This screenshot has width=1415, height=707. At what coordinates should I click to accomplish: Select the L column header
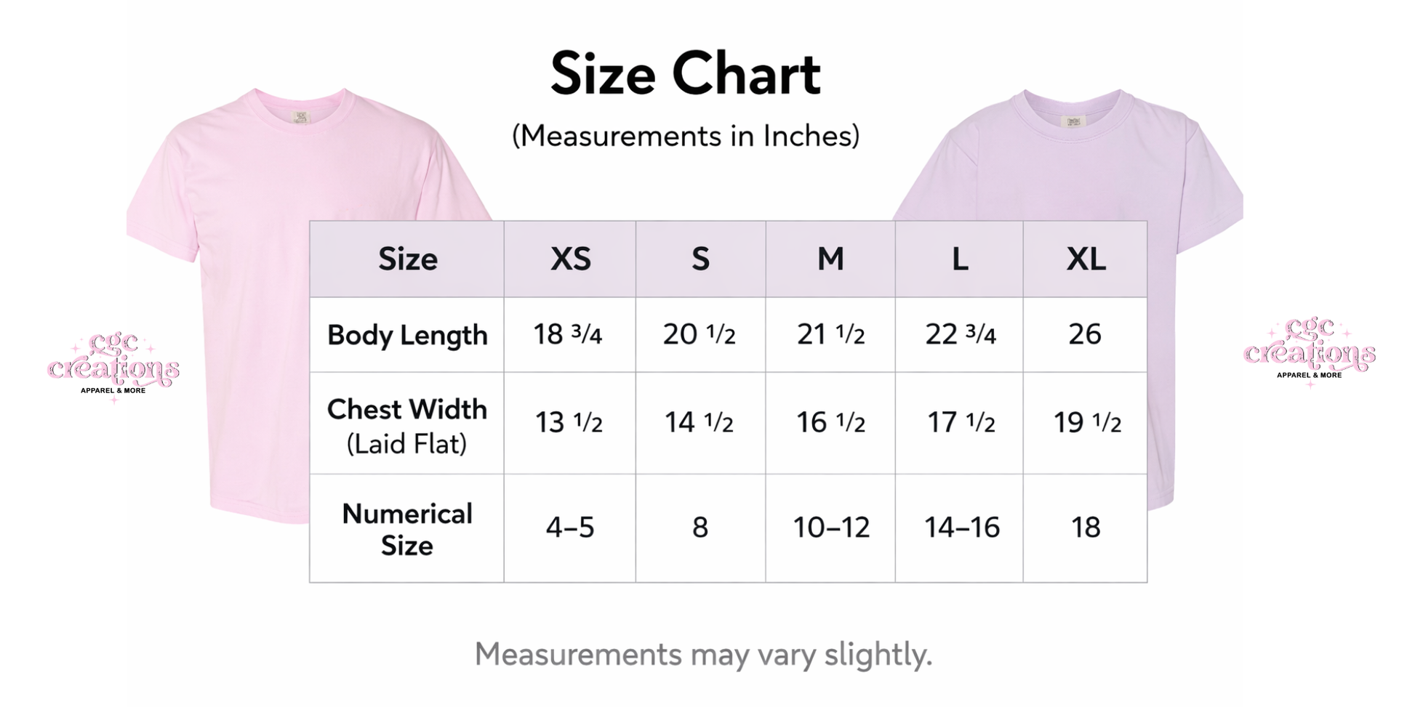[960, 259]
